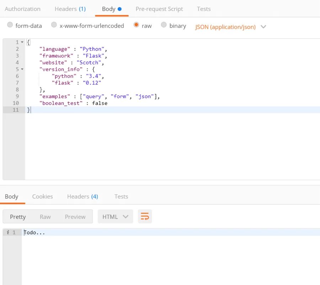Switch to the response Cookies tab

(42, 197)
